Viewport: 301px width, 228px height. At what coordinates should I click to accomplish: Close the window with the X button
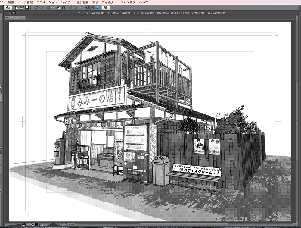[x=7, y=13]
